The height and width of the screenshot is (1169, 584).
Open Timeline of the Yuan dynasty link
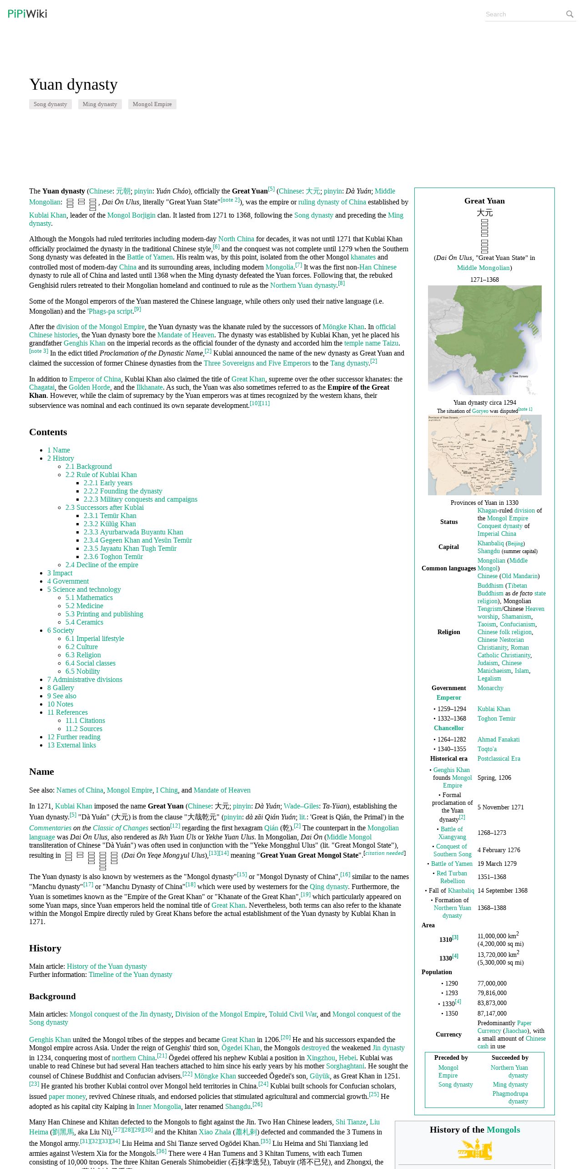[x=131, y=975]
